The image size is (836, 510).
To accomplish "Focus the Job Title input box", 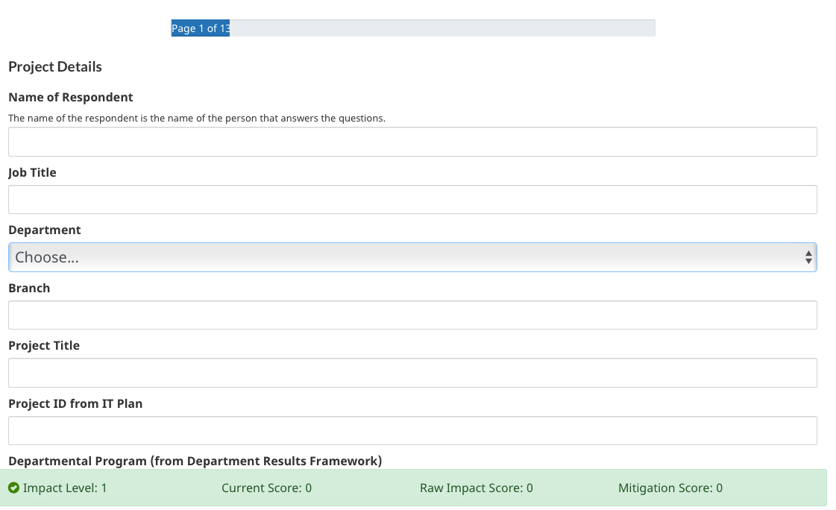I will click(412, 200).
